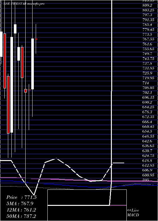This screenshot has width=158, height=221.
Task: Click the 648.55 price axis label
Action: [149, 136]
